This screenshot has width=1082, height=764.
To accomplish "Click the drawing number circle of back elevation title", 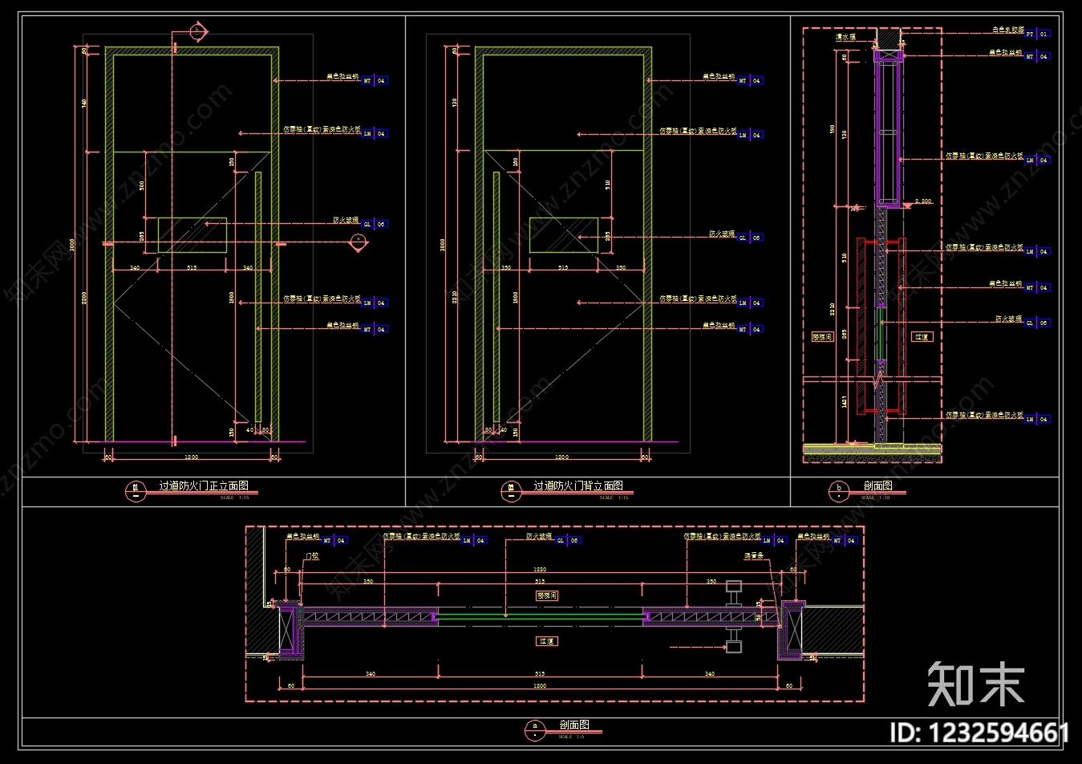I will tap(511, 490).
